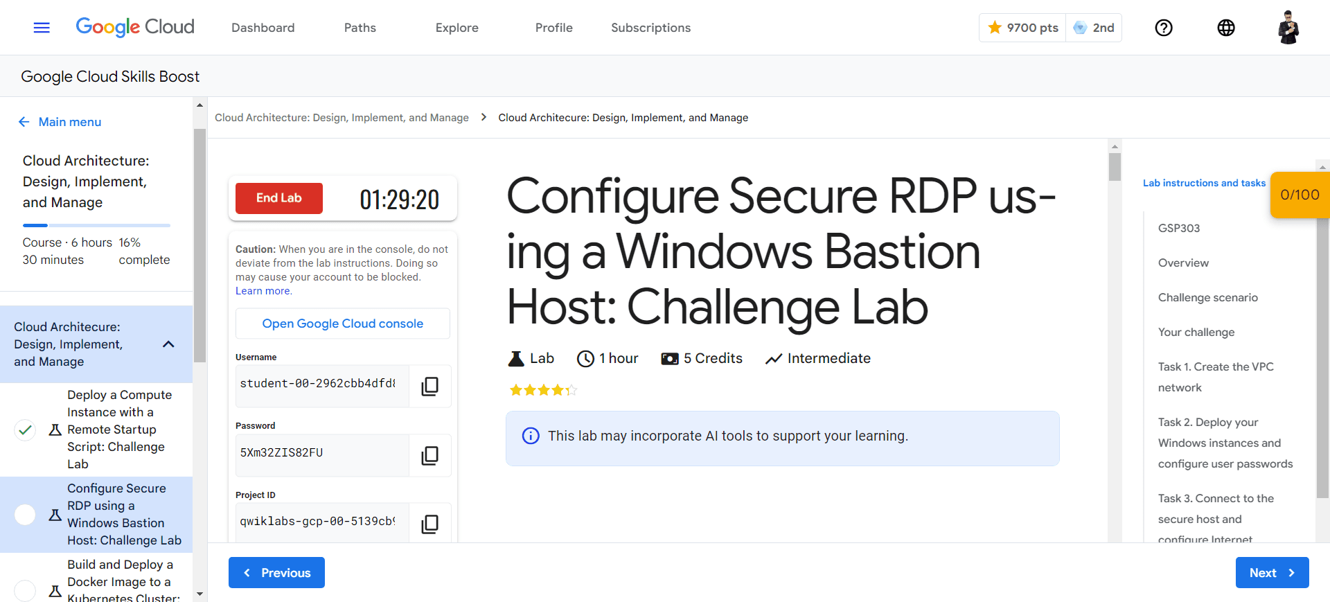1330x602 pixels.
Task: Click the lab timer 01:29:20
Action: [400, 200]
